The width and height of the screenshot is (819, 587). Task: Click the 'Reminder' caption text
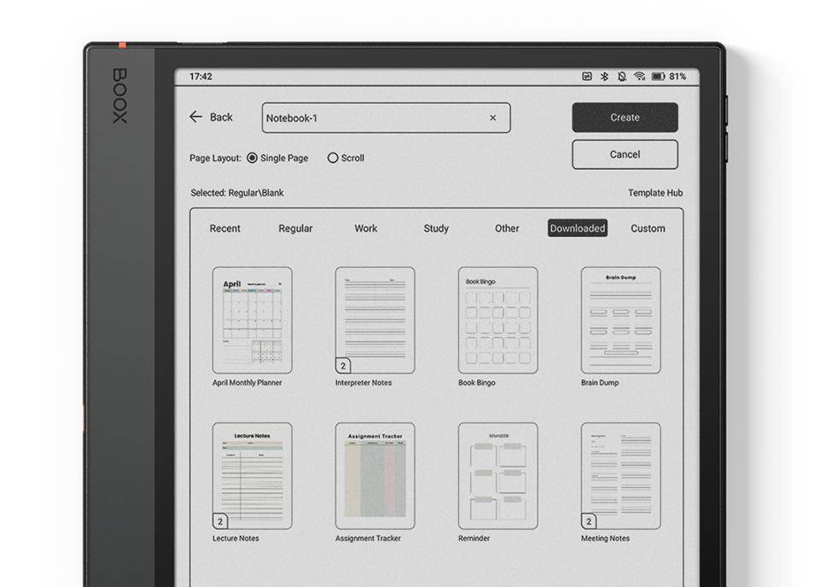pyautogui.click(x=474, y=538)
